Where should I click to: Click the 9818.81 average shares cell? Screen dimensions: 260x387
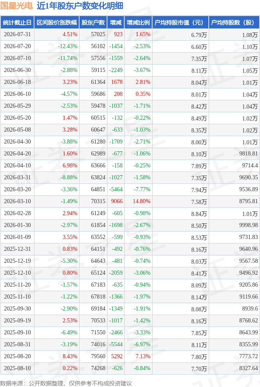click(x=249, y=153)
